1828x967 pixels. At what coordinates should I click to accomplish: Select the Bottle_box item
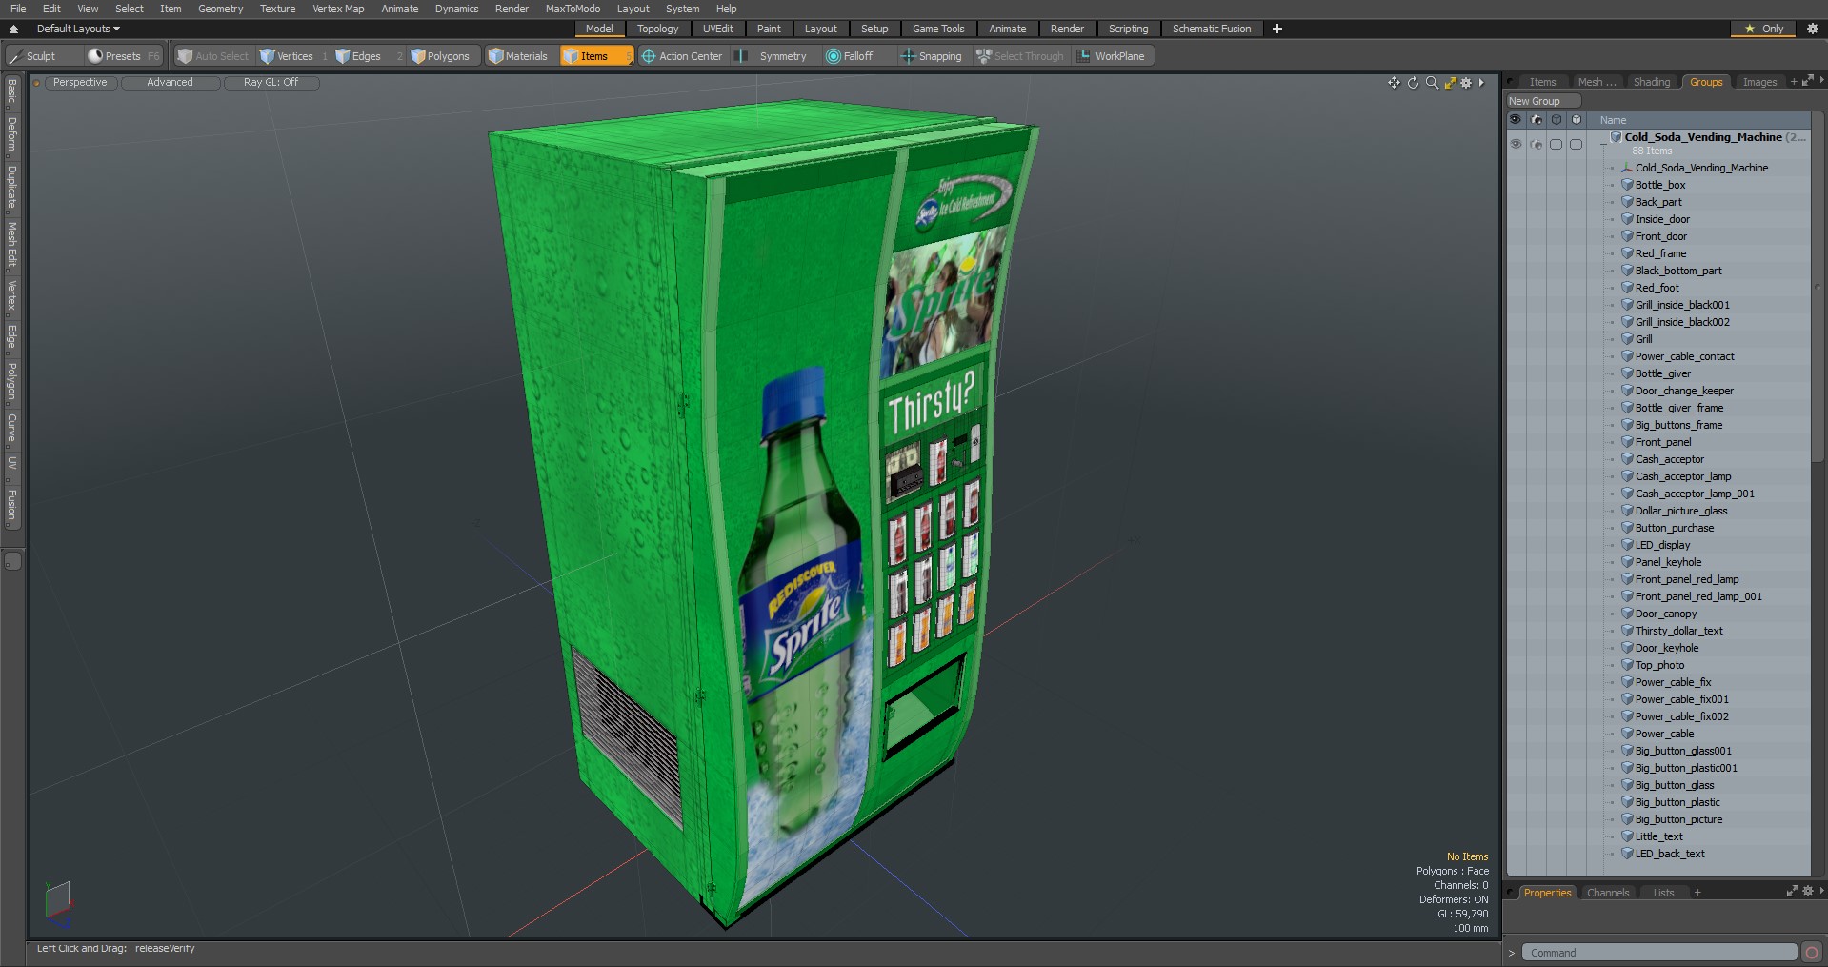[1660, 185]
